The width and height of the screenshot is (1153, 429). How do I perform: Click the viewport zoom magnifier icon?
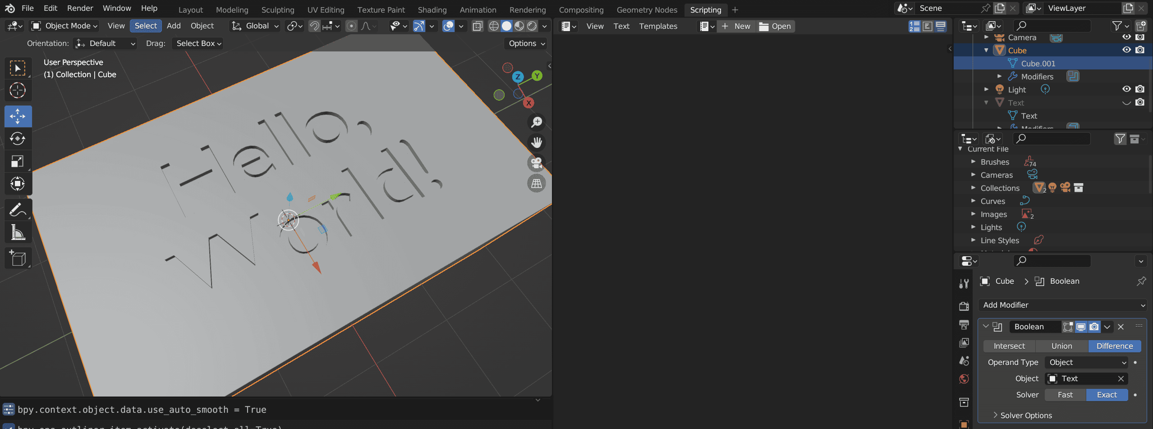(x=537, y=122)
